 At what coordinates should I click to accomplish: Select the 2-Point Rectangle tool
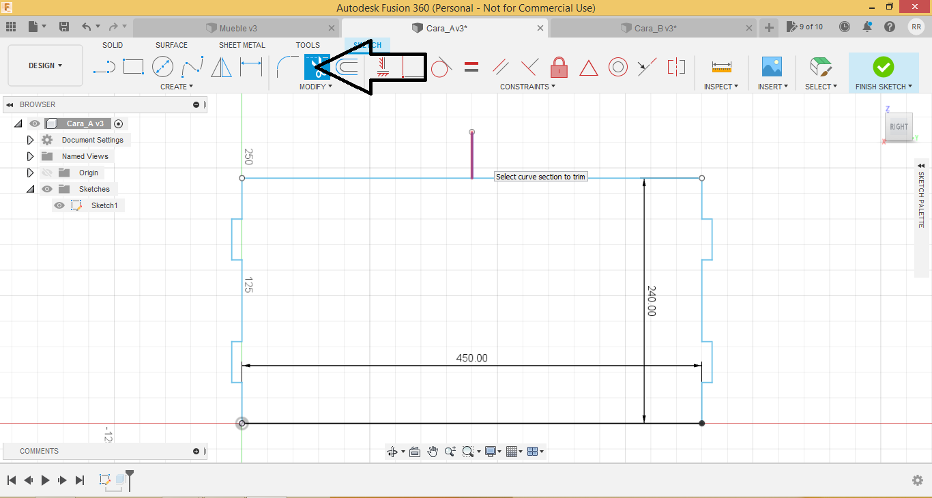tap(133, 67)
